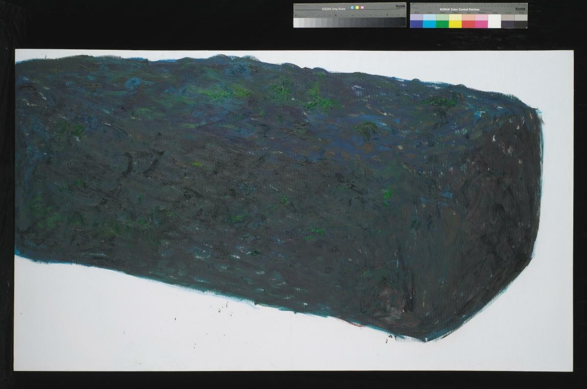The width and height of the screenshot is (587, 389).
Task: Click the magenta 'M' circle on gray scale card
Action: (x=362, y=8)
